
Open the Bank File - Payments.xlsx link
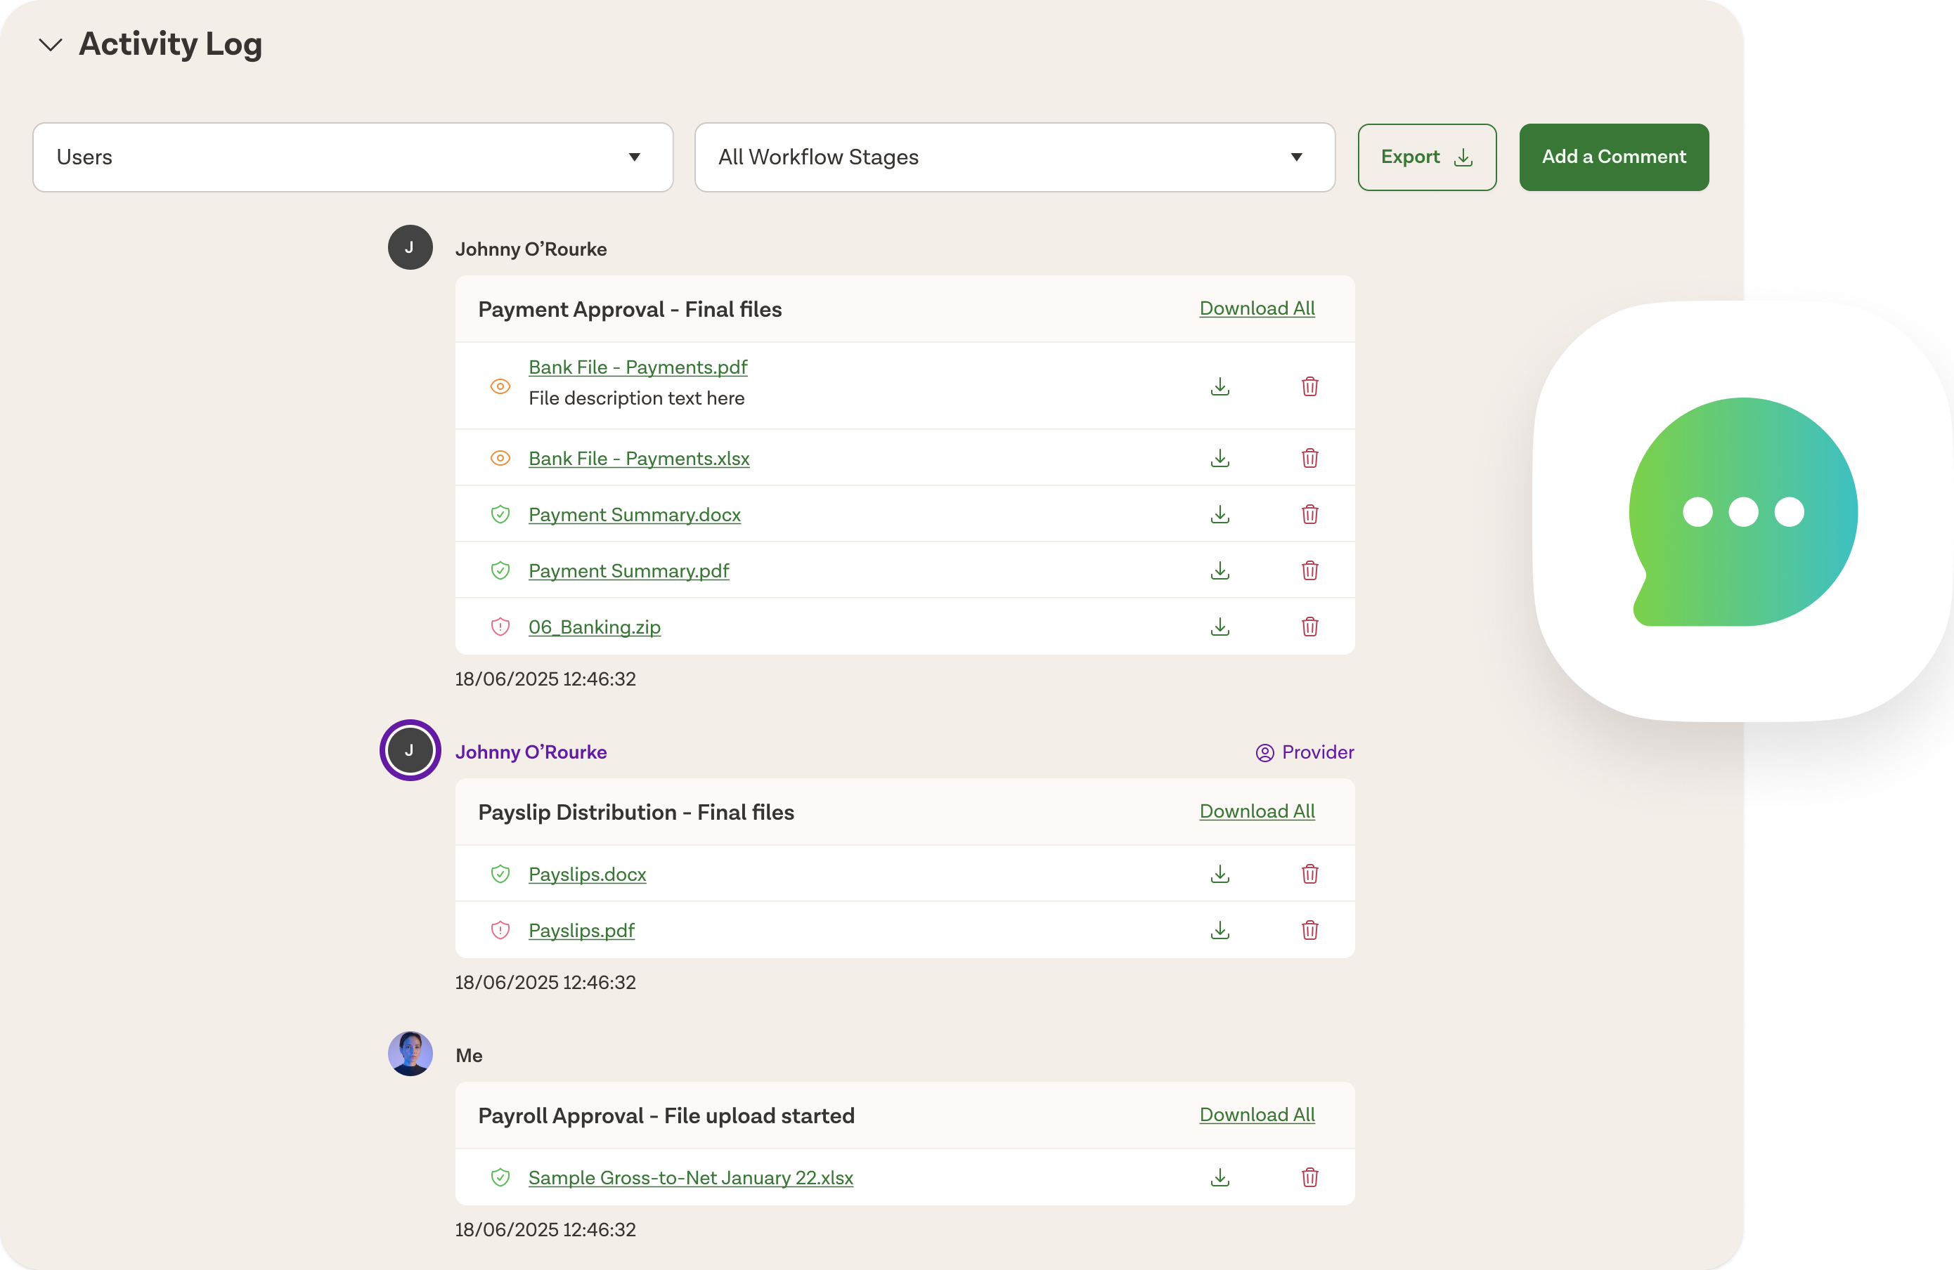(x=639, y=459)
